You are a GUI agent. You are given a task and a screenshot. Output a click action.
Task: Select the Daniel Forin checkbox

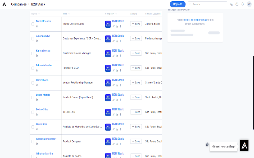pos(33,83)
